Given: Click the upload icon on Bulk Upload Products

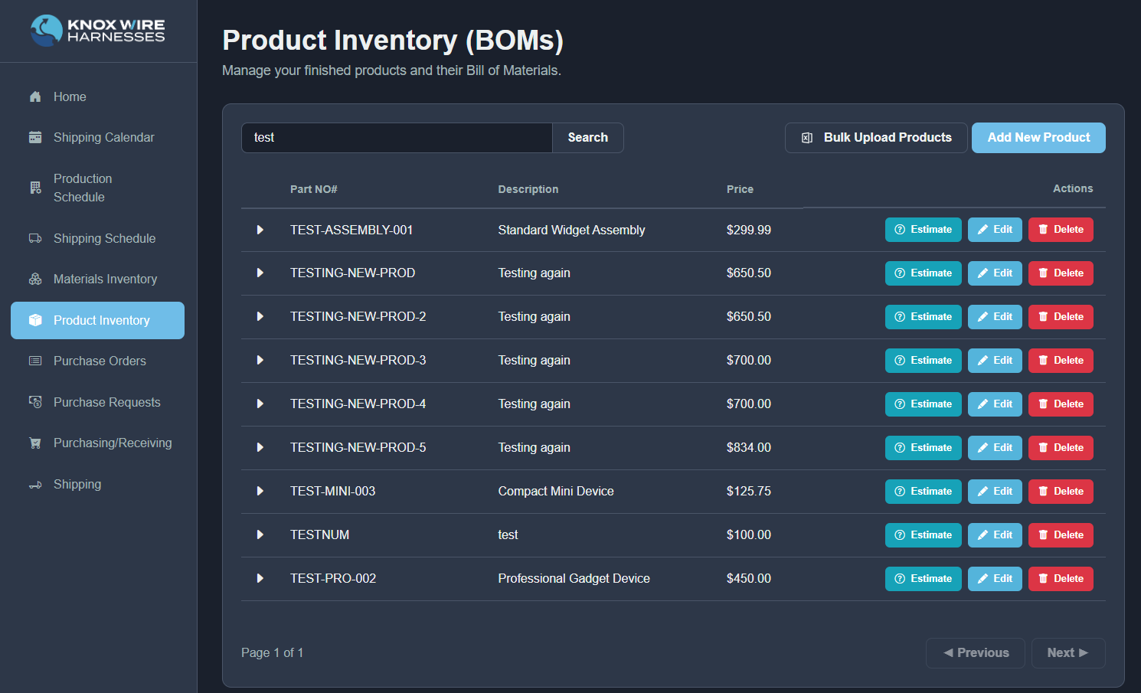Looking at the screenshot, I should (806, 138).
